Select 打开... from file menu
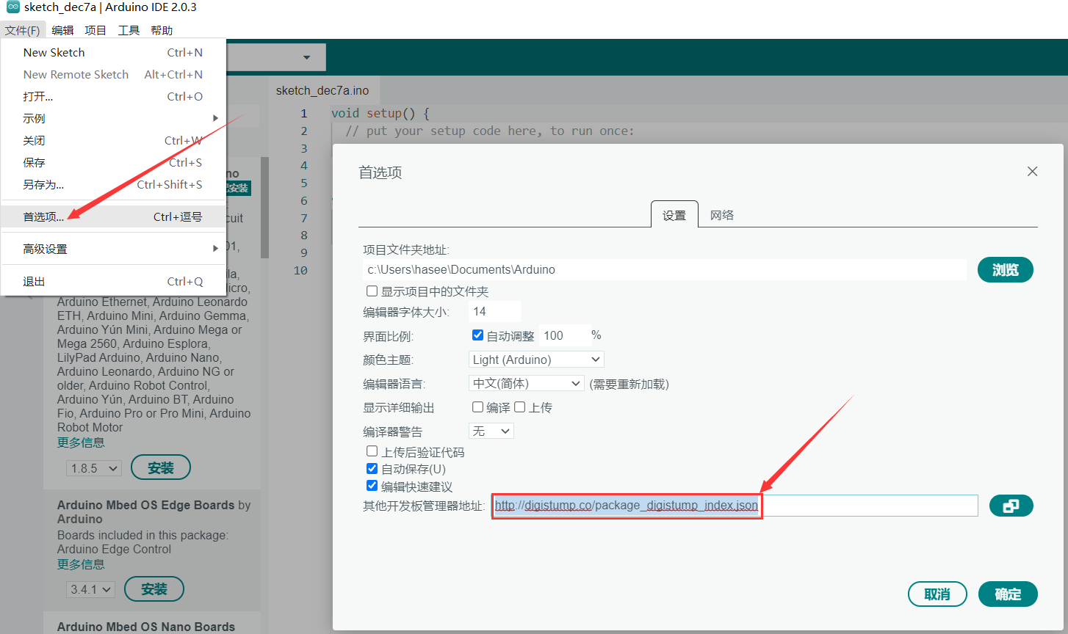 [x=113, y=96]
